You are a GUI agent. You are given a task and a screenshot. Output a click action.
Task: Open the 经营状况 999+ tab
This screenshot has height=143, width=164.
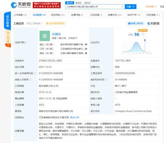(x=115, y=15)
